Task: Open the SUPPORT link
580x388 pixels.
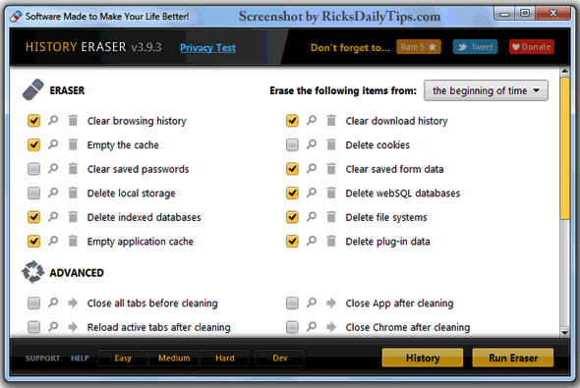Action: [42, 359]
